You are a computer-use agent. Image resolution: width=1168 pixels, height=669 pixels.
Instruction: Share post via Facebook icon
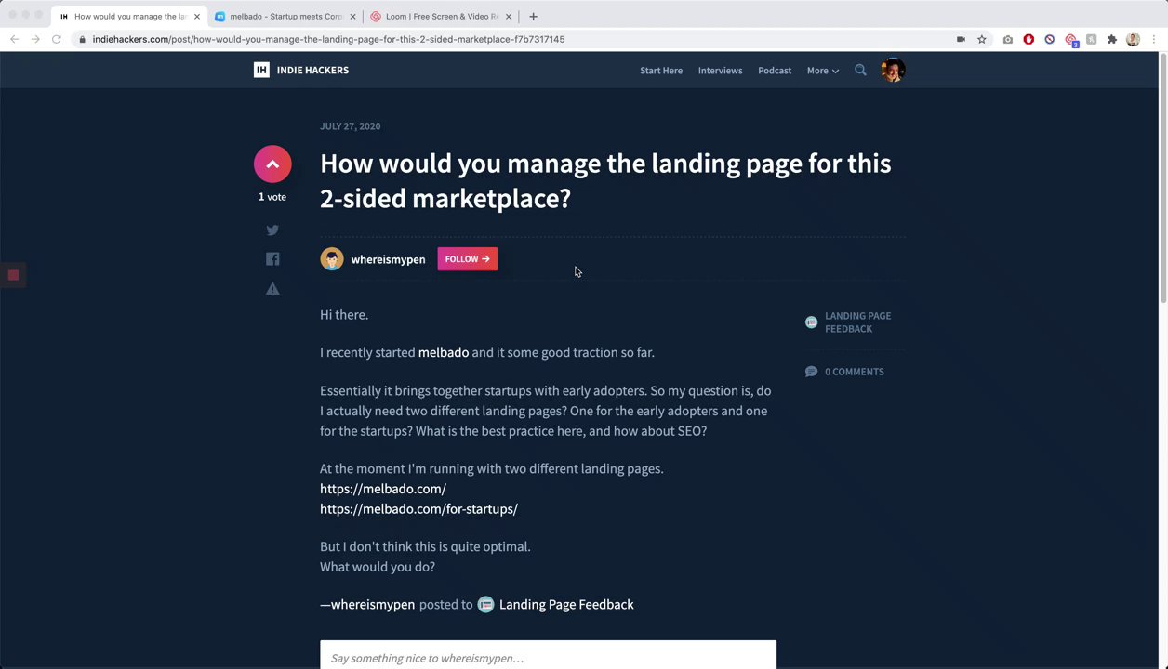point(272,259)
